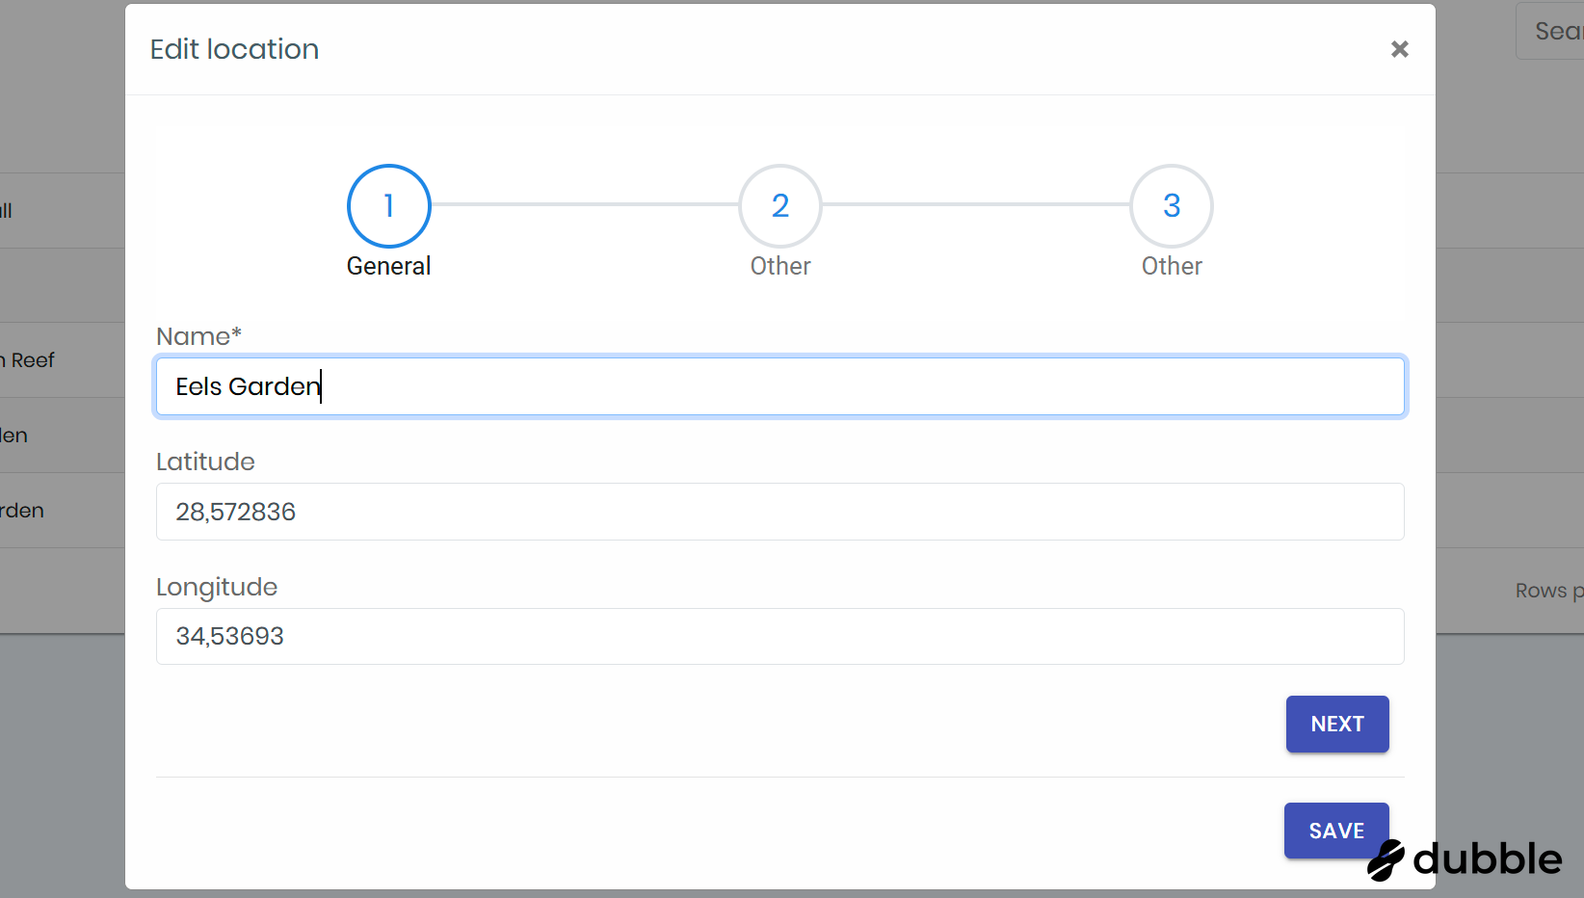Image resolution: width=1584 pixels, height=898 pixels.
Task: Click the General step label
Action: 388,266
